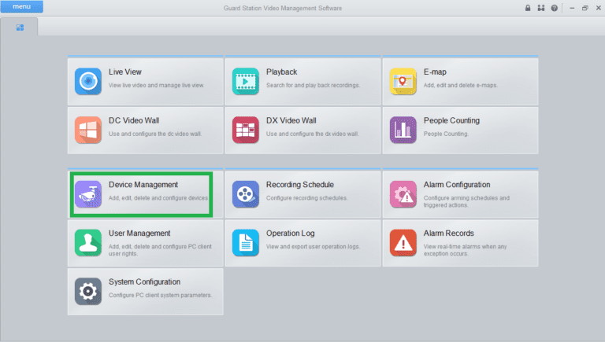The height and width of the screenshot is (342, 605).
Task: Click the Operation Log document icon
Action: pos(246,243)
